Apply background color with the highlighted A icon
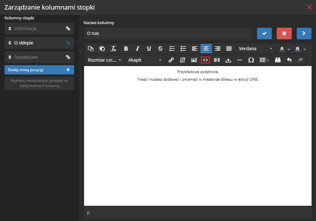 click(298, 49)
